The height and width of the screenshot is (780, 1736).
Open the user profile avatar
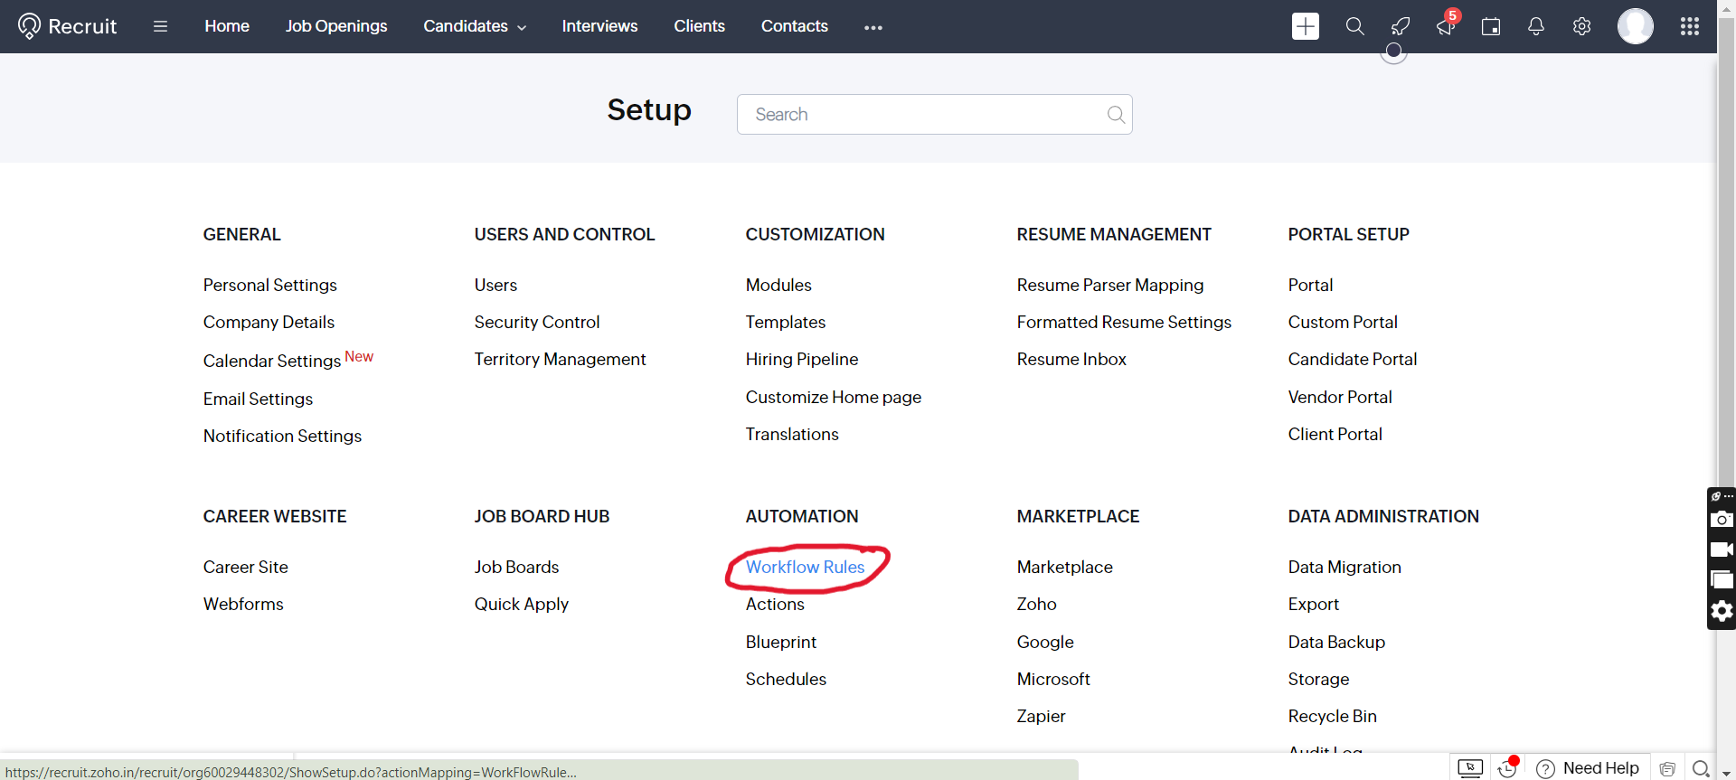1636,26
